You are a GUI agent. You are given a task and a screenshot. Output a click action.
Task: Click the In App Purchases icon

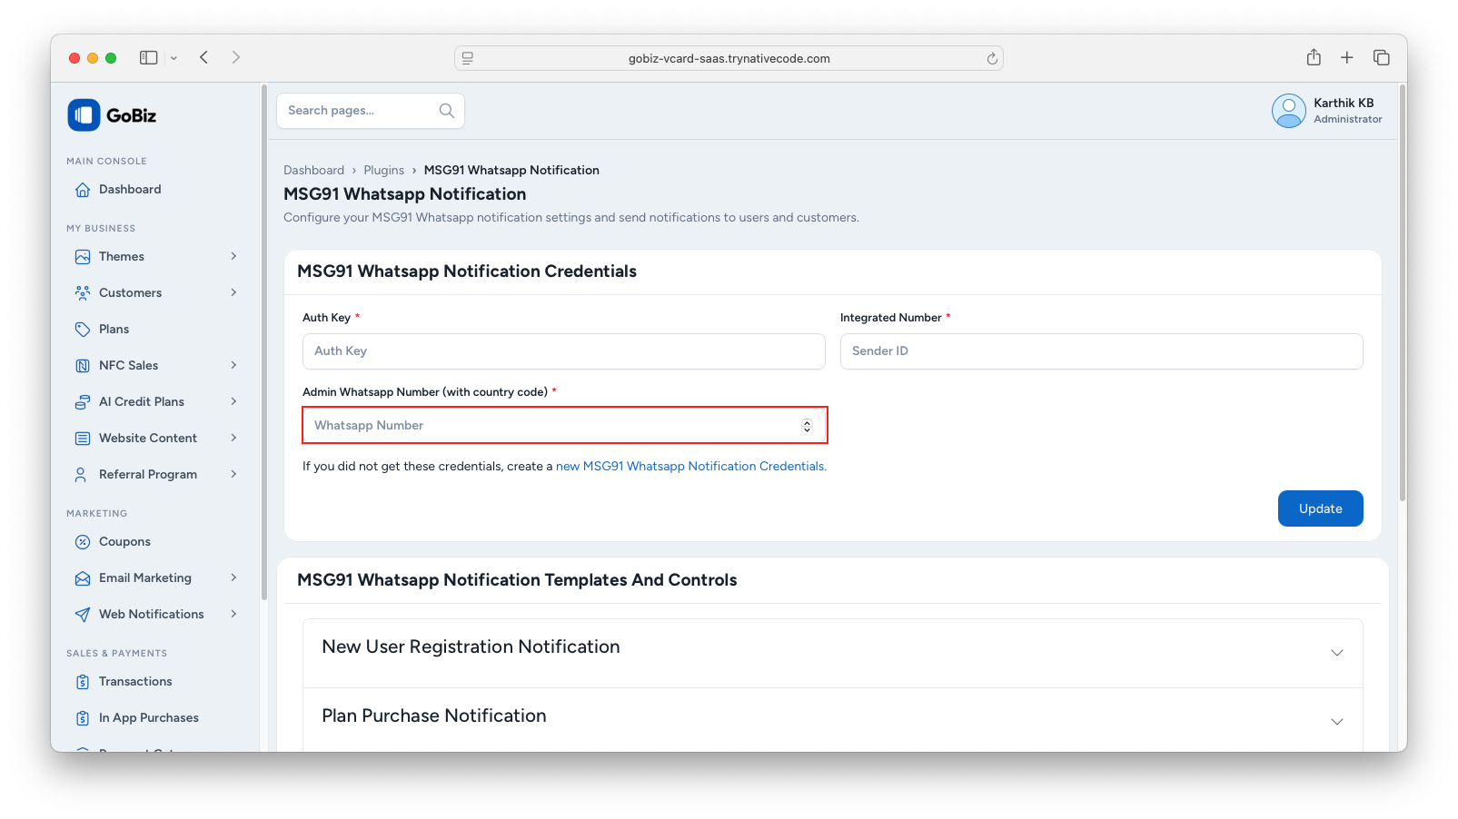pyautogui.click(x=83, y=718)
